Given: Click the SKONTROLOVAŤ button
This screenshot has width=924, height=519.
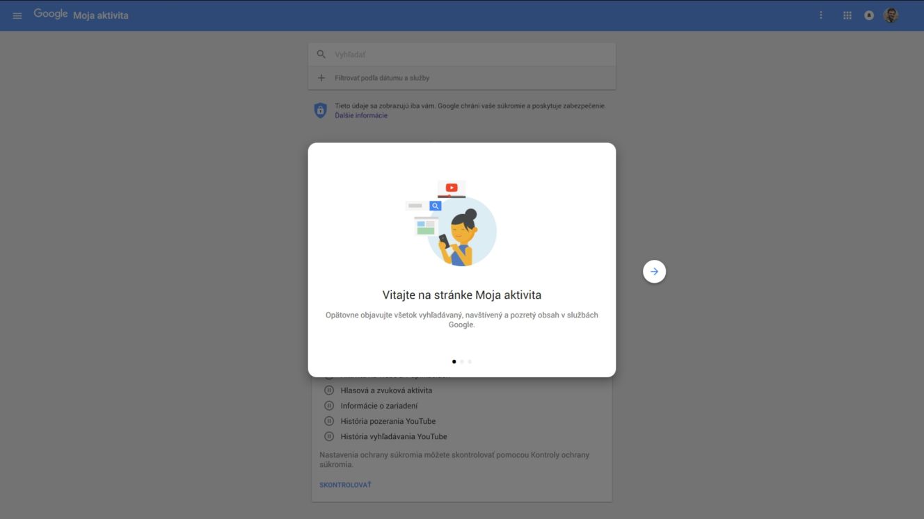Looking at the screenshot, I should [345, 485].
